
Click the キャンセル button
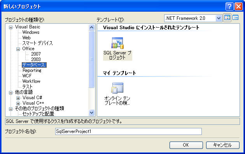pos(223,145)
